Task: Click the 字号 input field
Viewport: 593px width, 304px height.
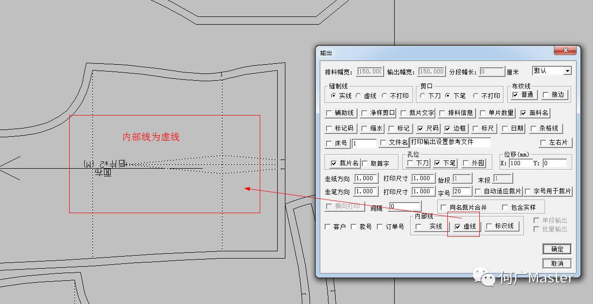Action: click(462, 191)
